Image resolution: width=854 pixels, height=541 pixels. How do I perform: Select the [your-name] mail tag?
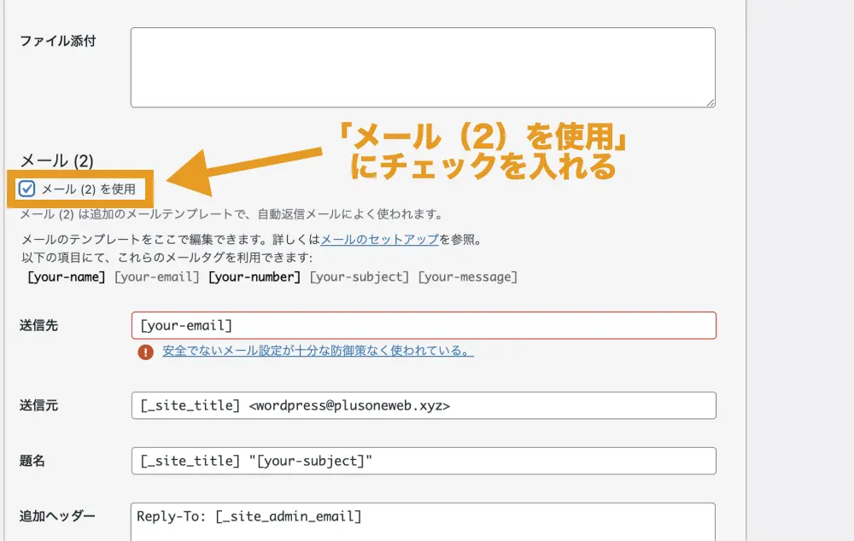(x=67, y=277)
